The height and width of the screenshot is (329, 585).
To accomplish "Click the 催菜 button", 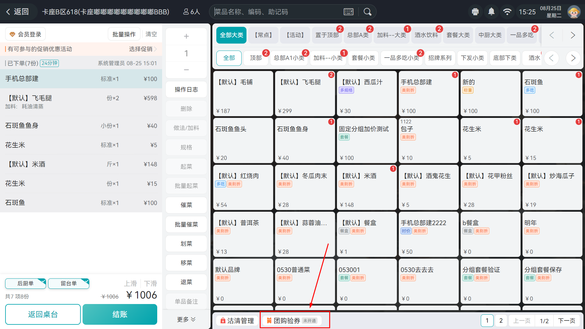I will pos(186,205).
